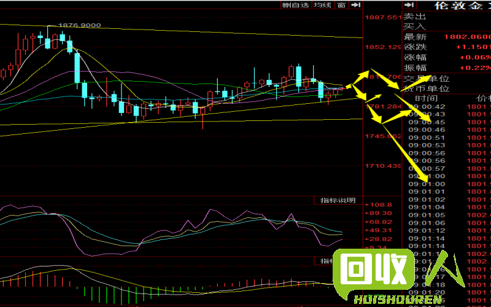This screenshot has height=307, width=491.
Task: Click the +108.8 indicator axis value
Action: [378, 205]
